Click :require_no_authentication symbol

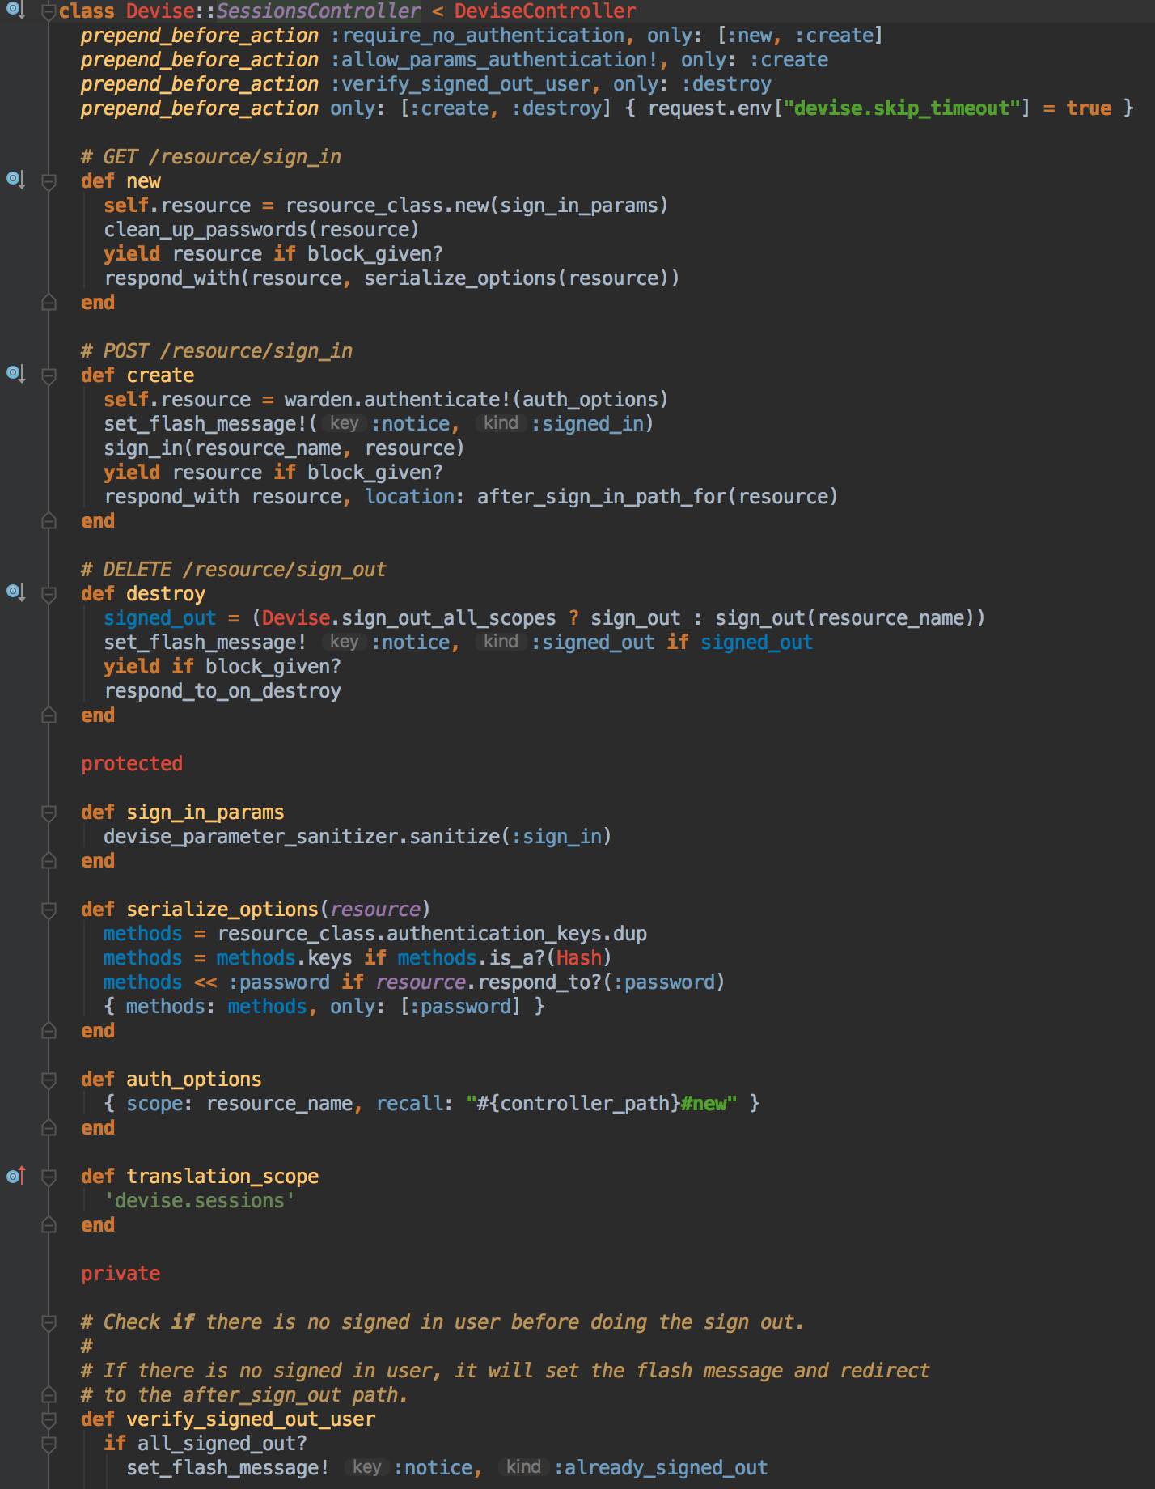click(477, 36)
